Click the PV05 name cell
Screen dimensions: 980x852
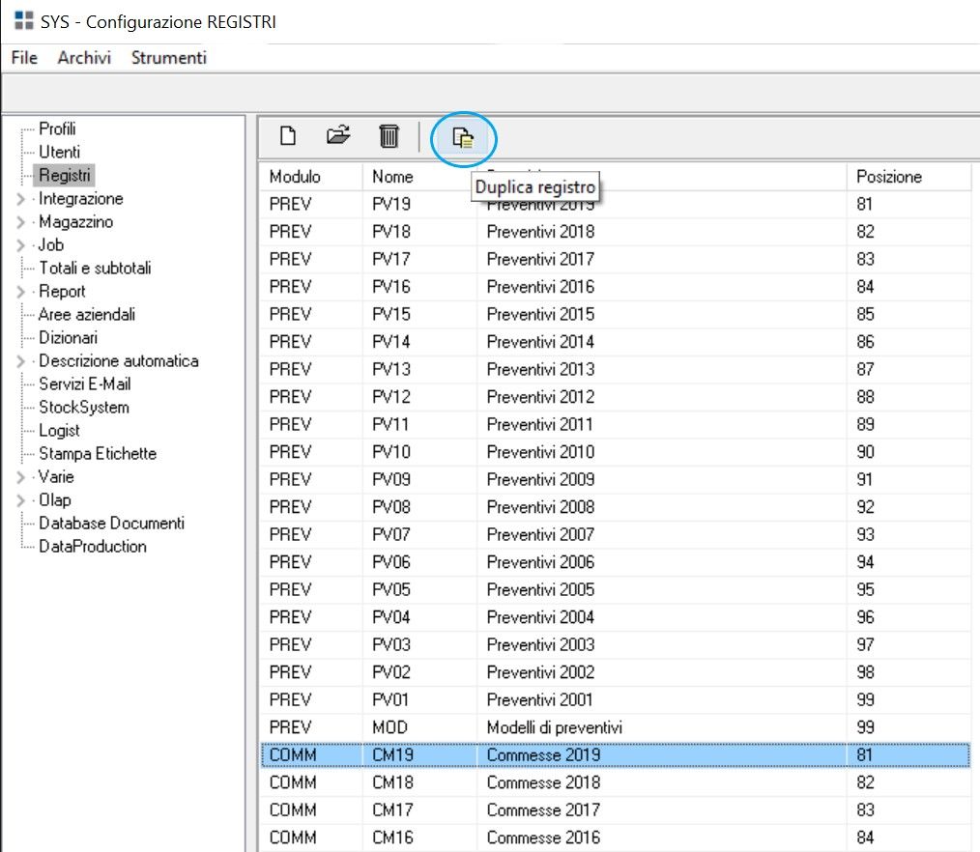pyautogui.click(x=391, y=589)
